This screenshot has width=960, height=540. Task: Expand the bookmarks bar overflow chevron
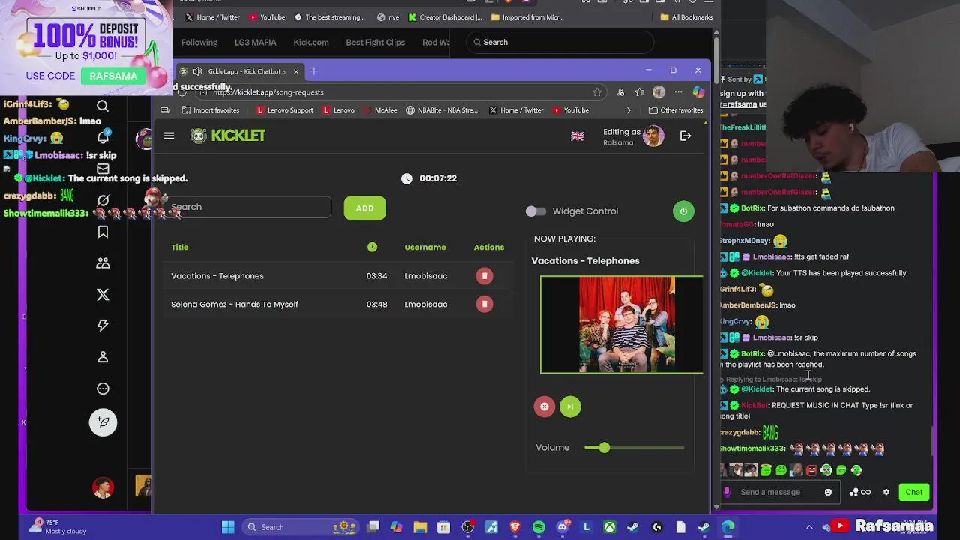(x=629, y=110)
